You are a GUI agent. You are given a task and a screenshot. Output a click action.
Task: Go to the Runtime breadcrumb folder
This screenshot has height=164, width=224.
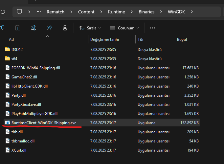pos(116,12)
